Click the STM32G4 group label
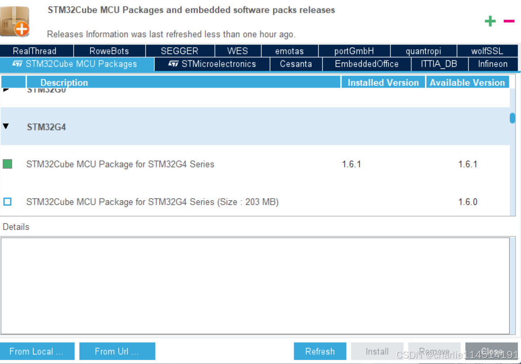Viewport: 521px width, 364px height. click(47, 127)
